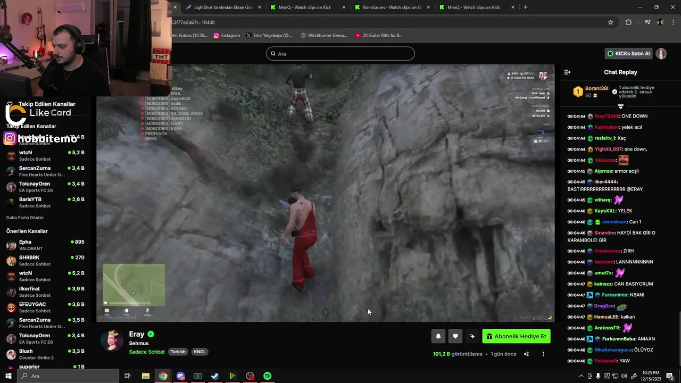The height and width of the screenshot is (383, 681).
Task: Open the Chrome three-dot menu
Action: click(x=674, y=22)
